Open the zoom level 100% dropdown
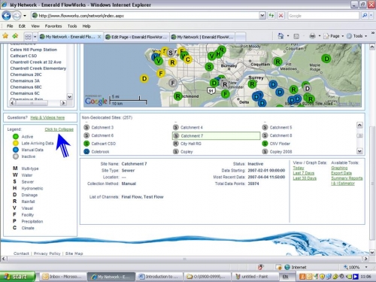This screenshot has height=282, width=376. point(366,267)
